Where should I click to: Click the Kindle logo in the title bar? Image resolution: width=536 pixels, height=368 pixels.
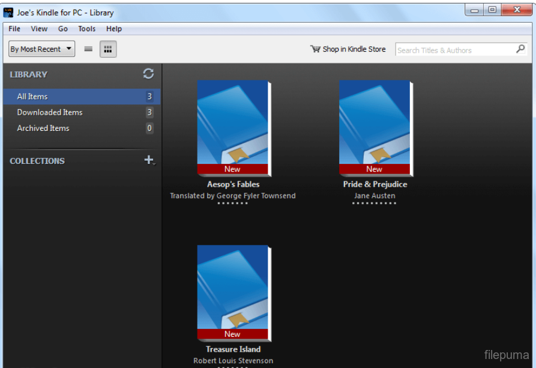click(8, 12)
